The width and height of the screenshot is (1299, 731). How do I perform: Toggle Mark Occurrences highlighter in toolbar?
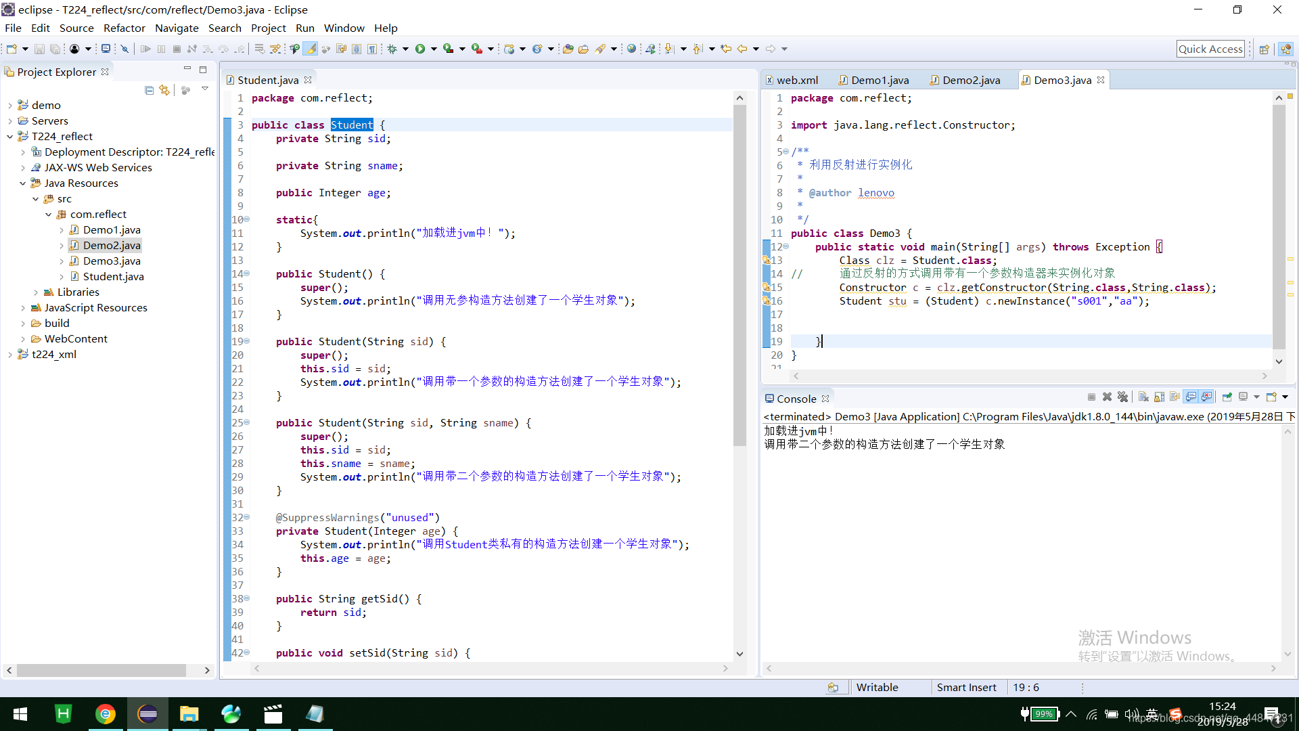(x=310, y=49)
